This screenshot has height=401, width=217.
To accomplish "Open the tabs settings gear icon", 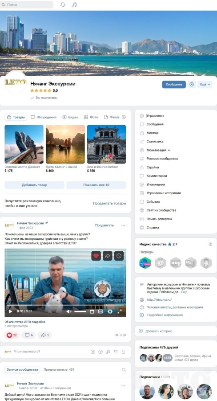I will pos(124,117).
